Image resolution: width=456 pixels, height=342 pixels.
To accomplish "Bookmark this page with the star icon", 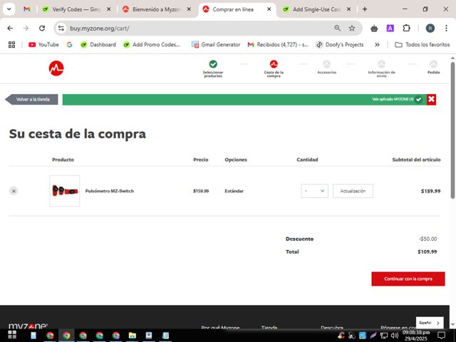I will (x=352, y=28).
